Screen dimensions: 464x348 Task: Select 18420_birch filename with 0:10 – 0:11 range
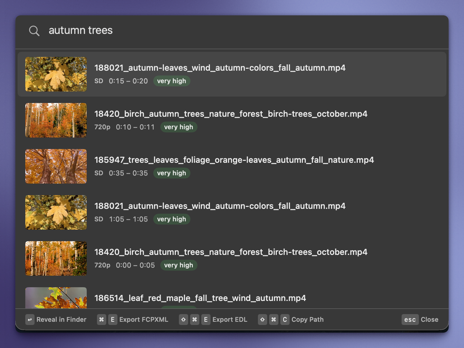pos(231,114)
